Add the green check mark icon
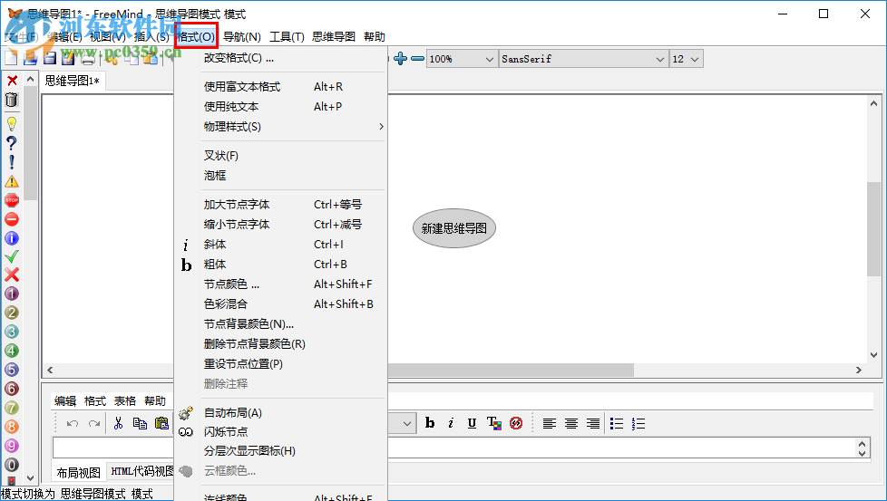This screenshot has width=887, height=501. tap(12, 256)
